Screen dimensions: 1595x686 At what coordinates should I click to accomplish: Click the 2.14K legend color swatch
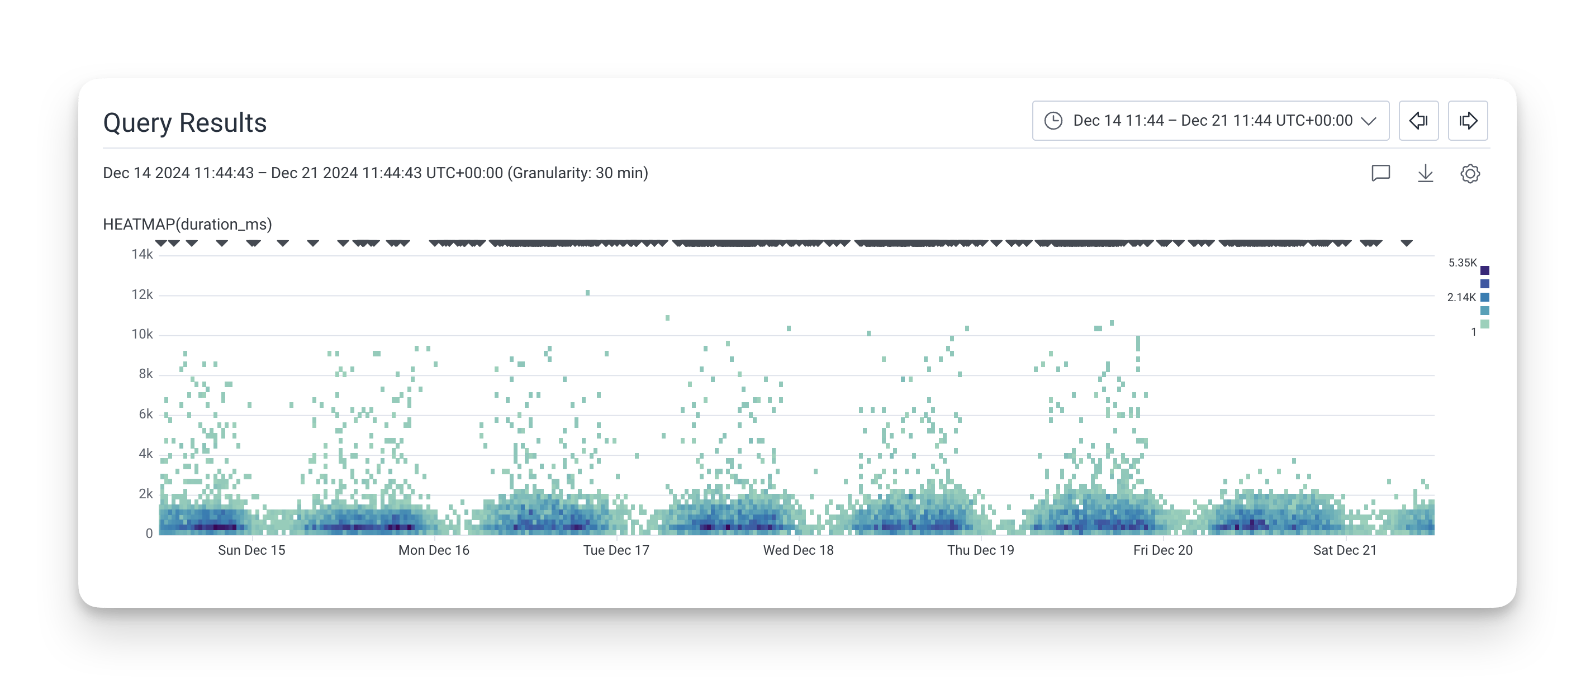(1484, 297)
